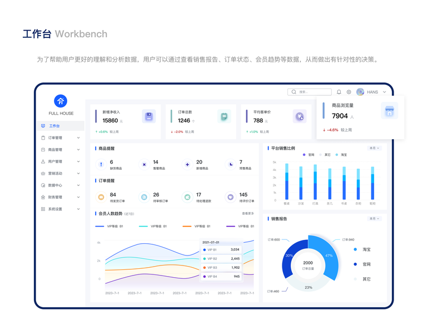The image size is (428, 334).
Task: Open the settings gear icon in header
Action: (x=349, y=92)
